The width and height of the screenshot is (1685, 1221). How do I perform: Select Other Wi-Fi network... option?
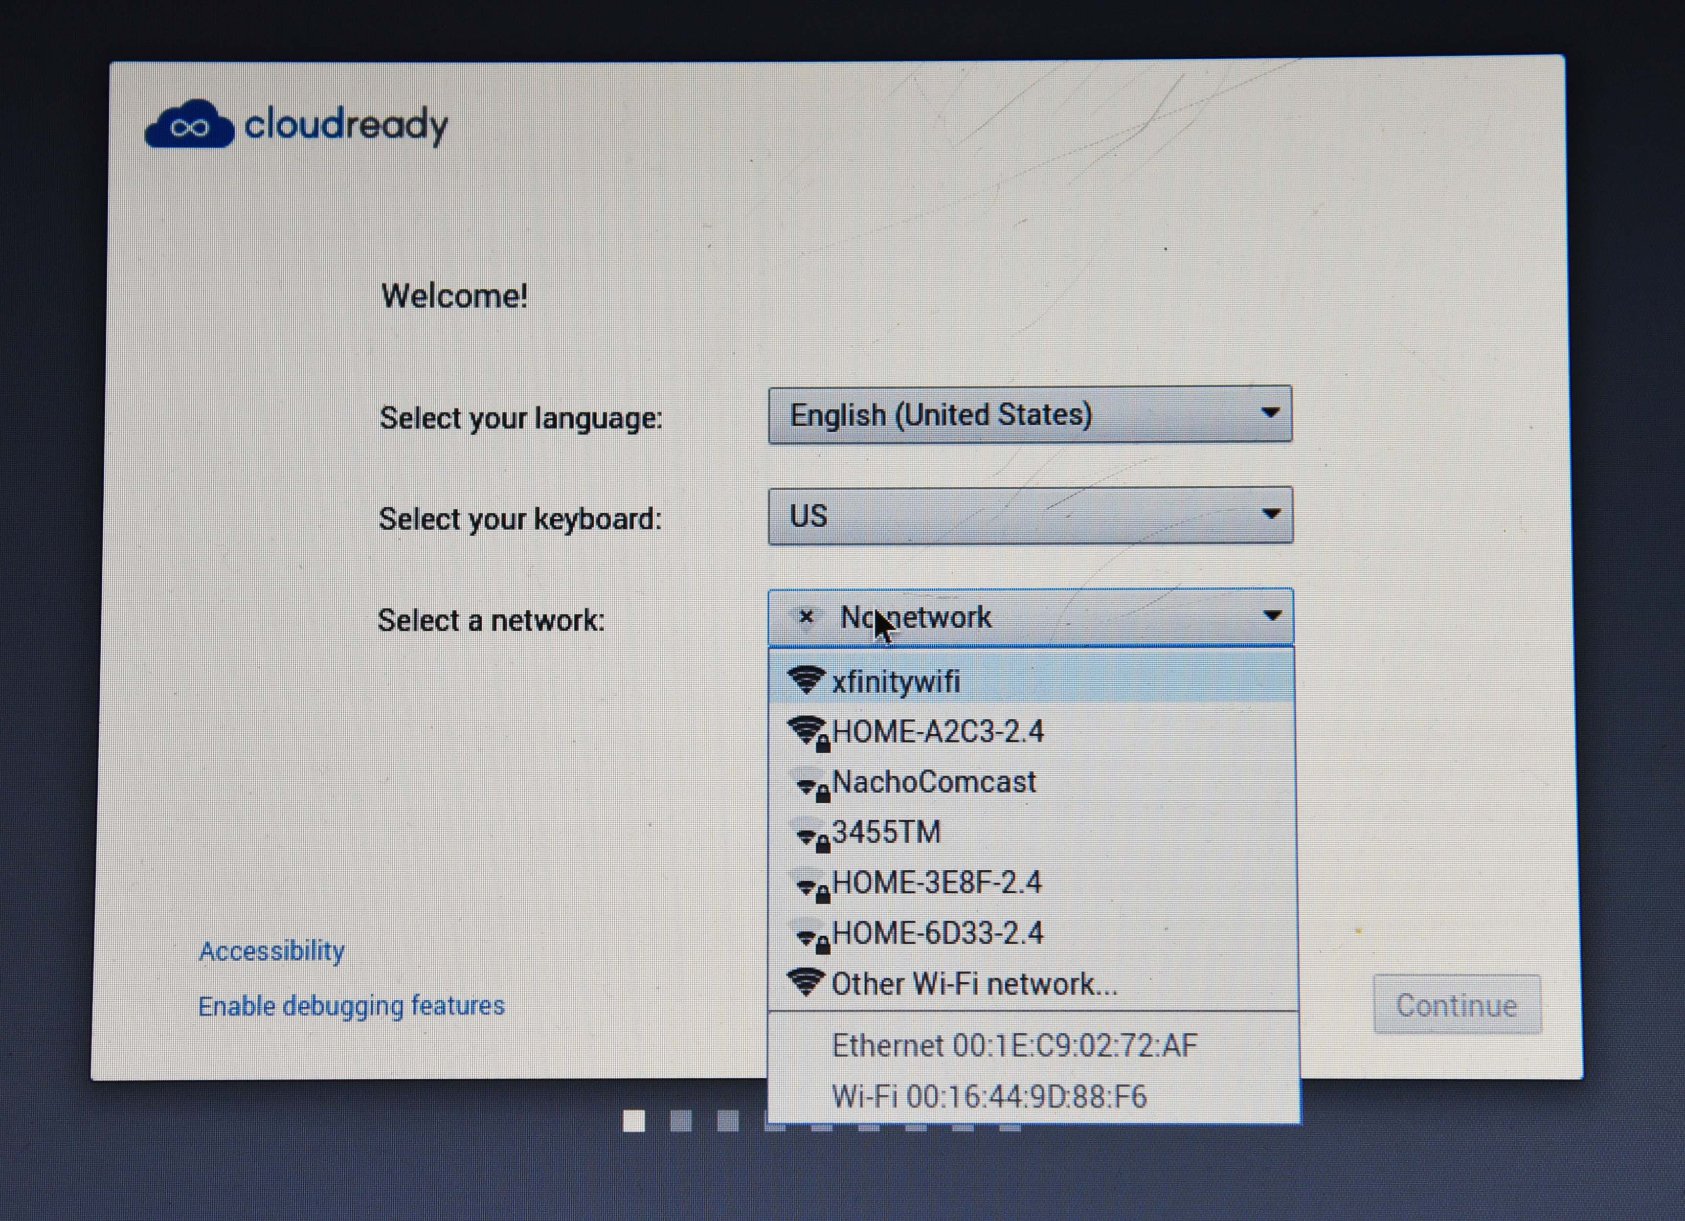coord(1033,984)
